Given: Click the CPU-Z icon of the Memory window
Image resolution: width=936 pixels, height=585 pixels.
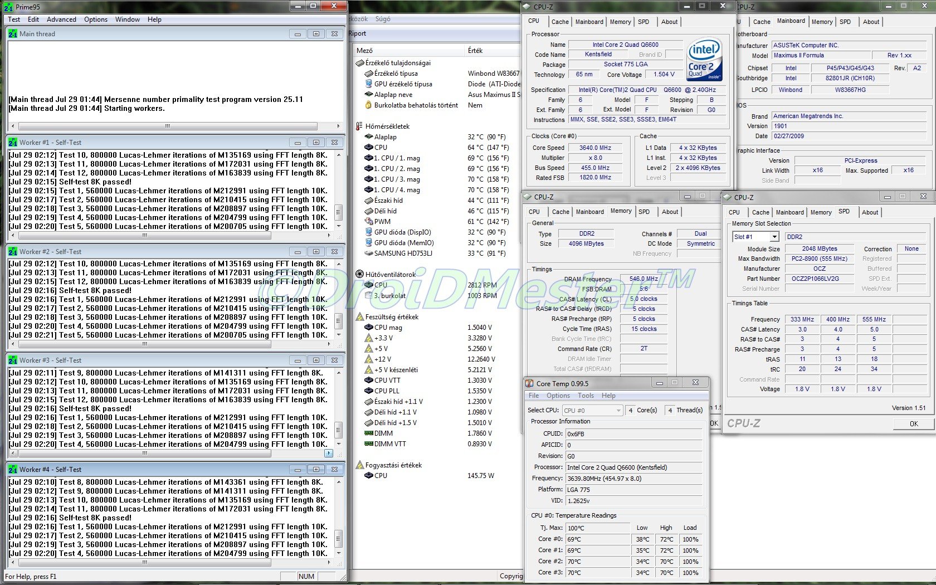Looking at the screenshot, I should 528,197.
